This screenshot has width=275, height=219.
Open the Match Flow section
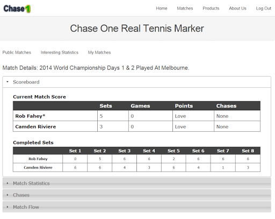[136, 207]
